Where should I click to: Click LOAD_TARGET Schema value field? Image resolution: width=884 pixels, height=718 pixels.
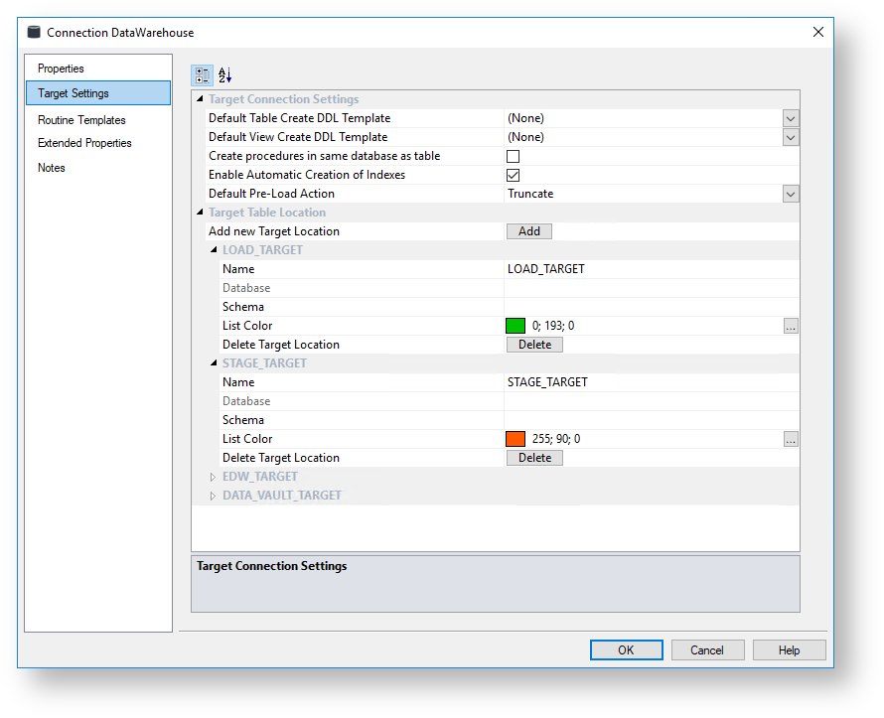[x=652, y=307]
